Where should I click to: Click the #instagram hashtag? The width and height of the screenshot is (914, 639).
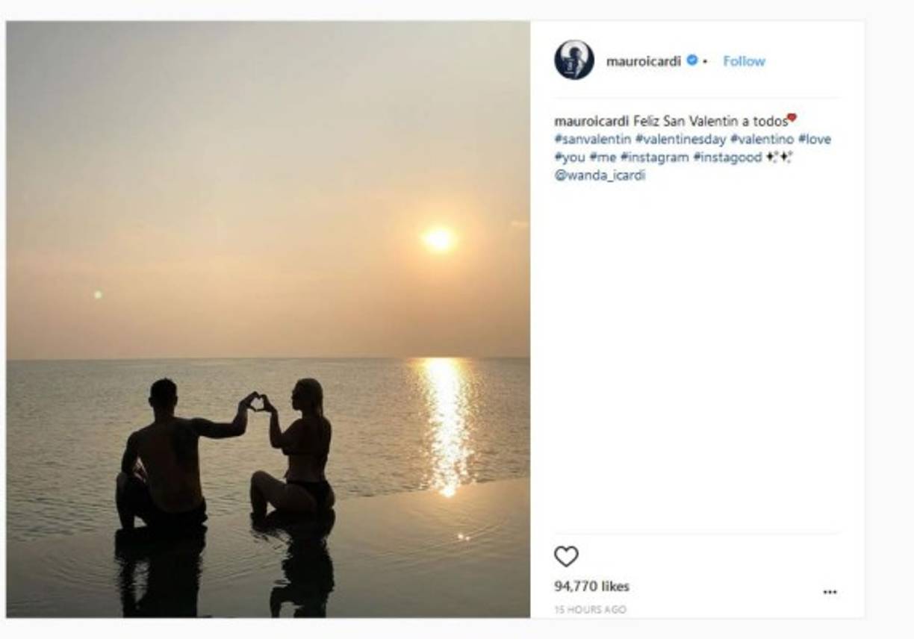tap(654, 158)
